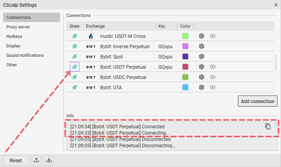The image size is (281, 167).
Task: Select the 'Bybit: USDT Perpetual' exchange name
Action: (x=123, y=67)
